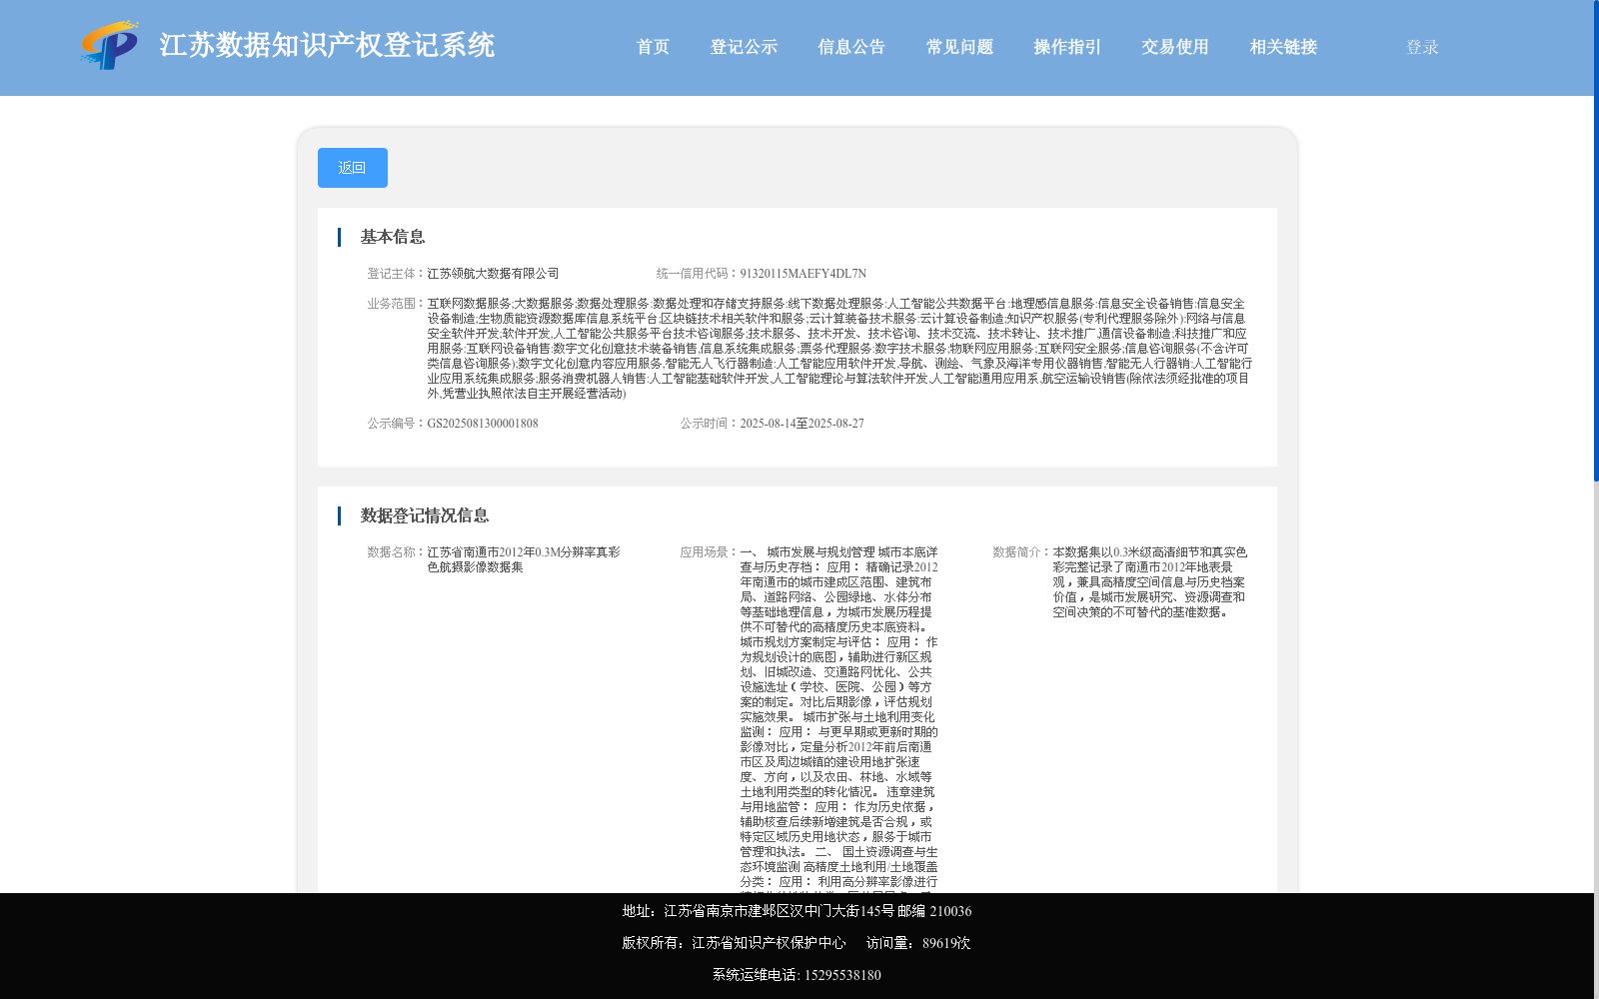Click company name 江苏领航大数据有限公司
1599x999 pixels.
[x=493, y=274]
